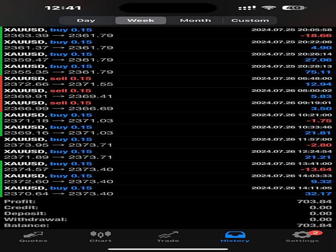The height and width of the screenshot is (252, 336).
Task: Open buy trade 2373.95 → 2373.71
Action: (168, 142)
